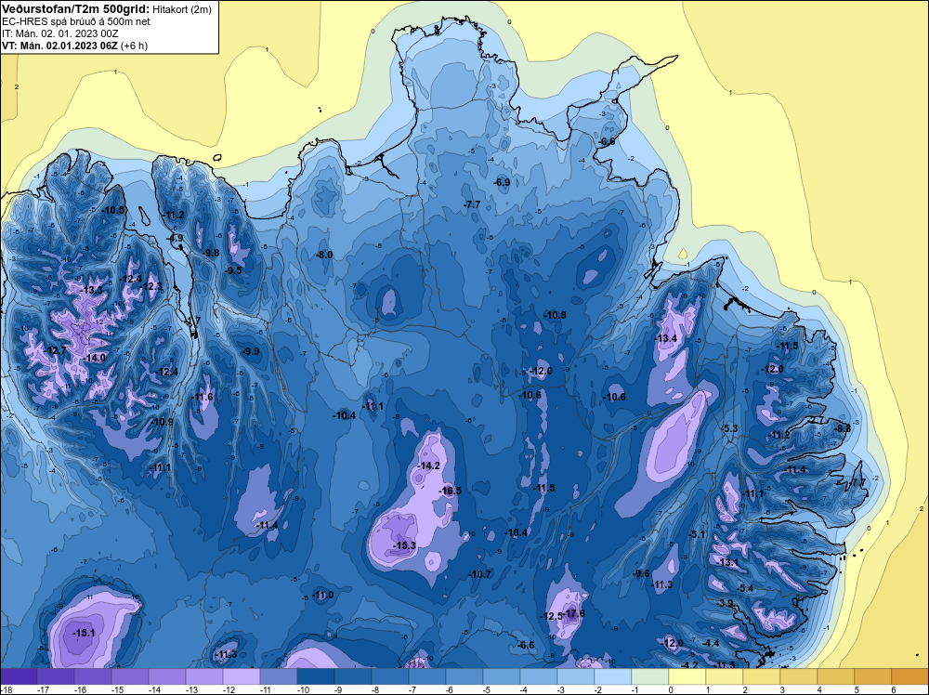929x695 pixels.
Task: Select the 'EC-HRES spá brúuð á 500m net' line
Action: point(76,21)
